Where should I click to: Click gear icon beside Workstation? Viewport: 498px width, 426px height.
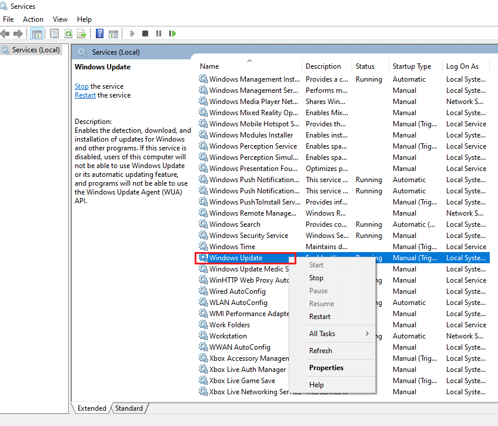click(203, 336)
